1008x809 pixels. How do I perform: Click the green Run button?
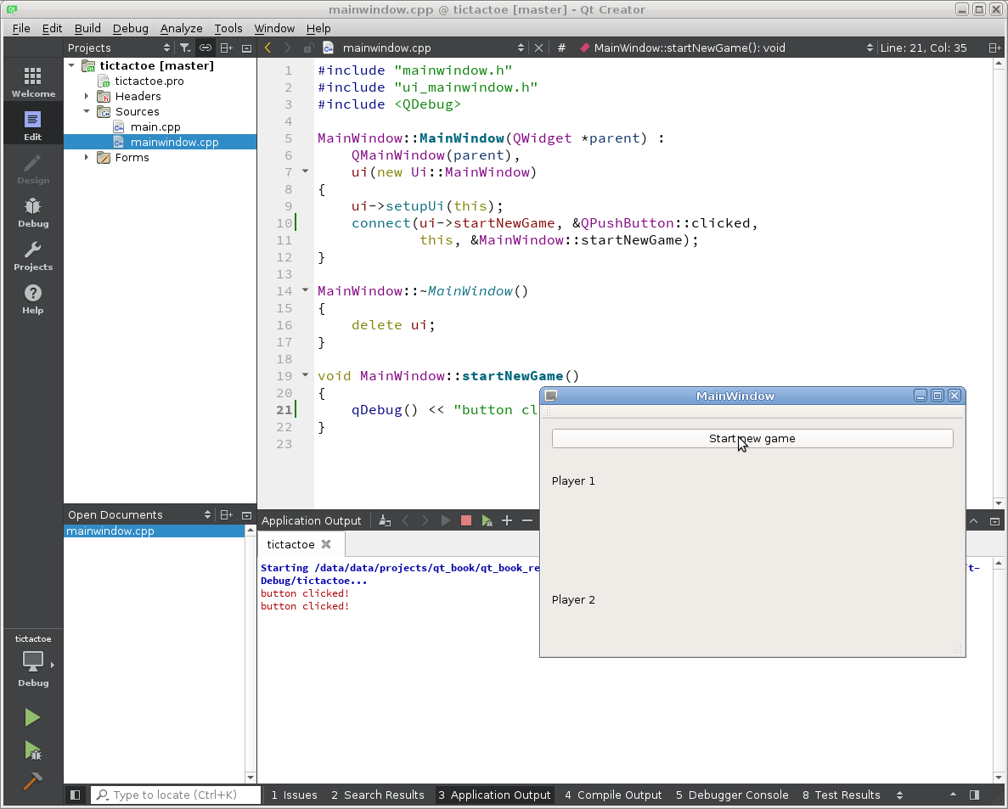32,718
